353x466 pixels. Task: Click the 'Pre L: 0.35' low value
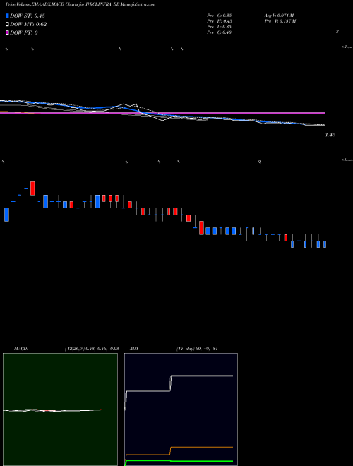[x=220, y=27]
